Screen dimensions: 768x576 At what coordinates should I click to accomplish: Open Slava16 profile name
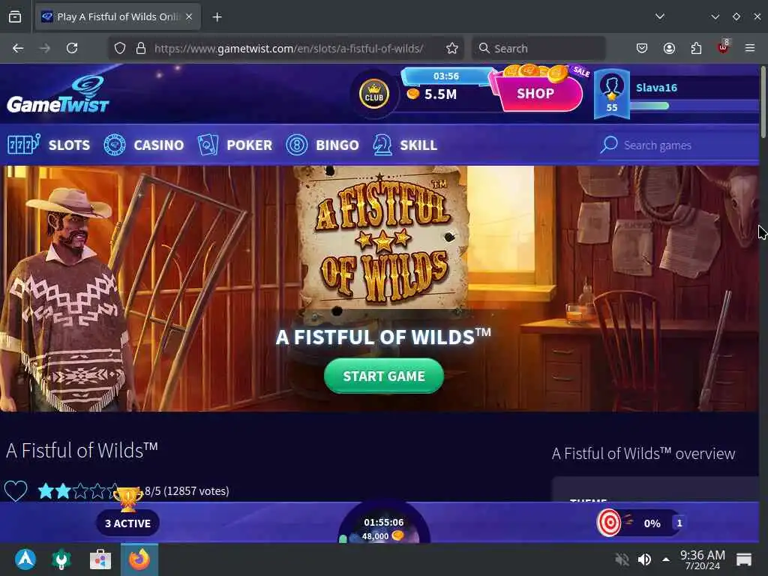[x=656, y=88]
